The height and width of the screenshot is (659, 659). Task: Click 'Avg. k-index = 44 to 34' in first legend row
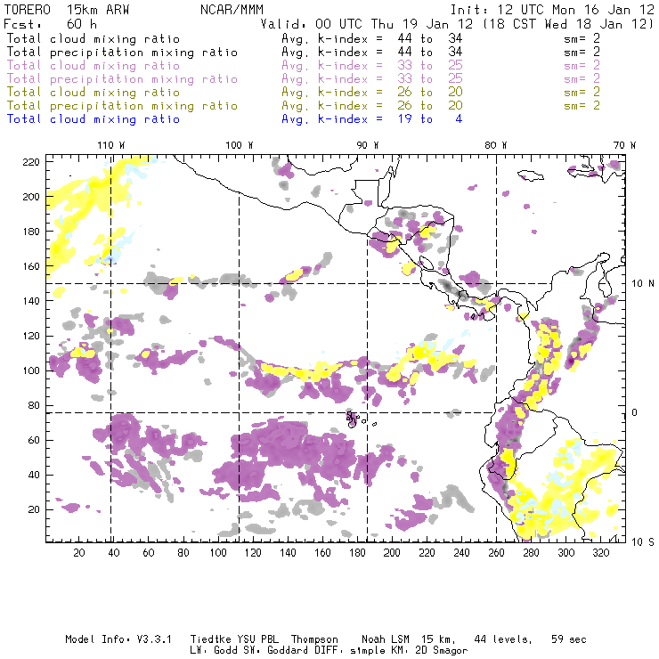pos(372,38)
